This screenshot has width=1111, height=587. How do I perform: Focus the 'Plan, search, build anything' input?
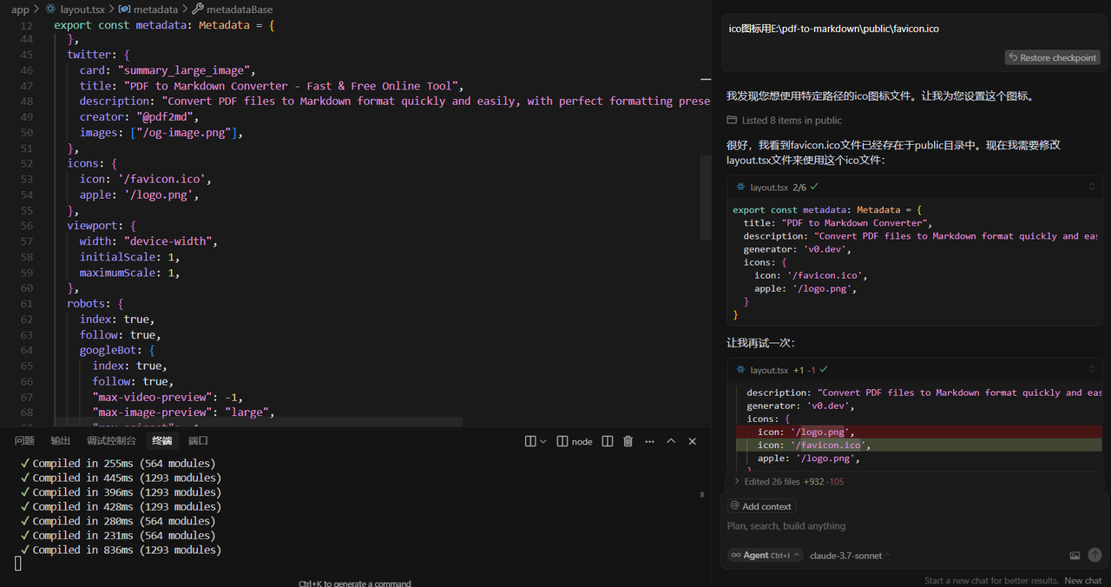coord(915,526)
